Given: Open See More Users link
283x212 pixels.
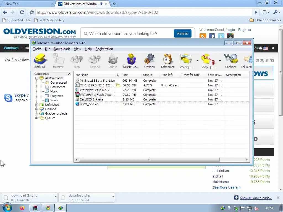Looking at the screenshot, I should [x=227, y=187].
